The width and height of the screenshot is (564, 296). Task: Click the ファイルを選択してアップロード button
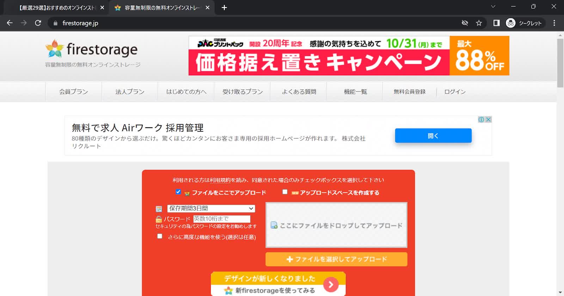336,259
